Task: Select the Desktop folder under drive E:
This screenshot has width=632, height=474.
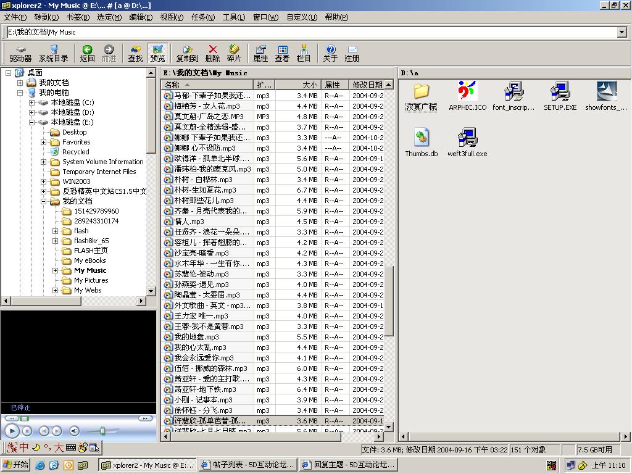Action: tap(74, 132)
